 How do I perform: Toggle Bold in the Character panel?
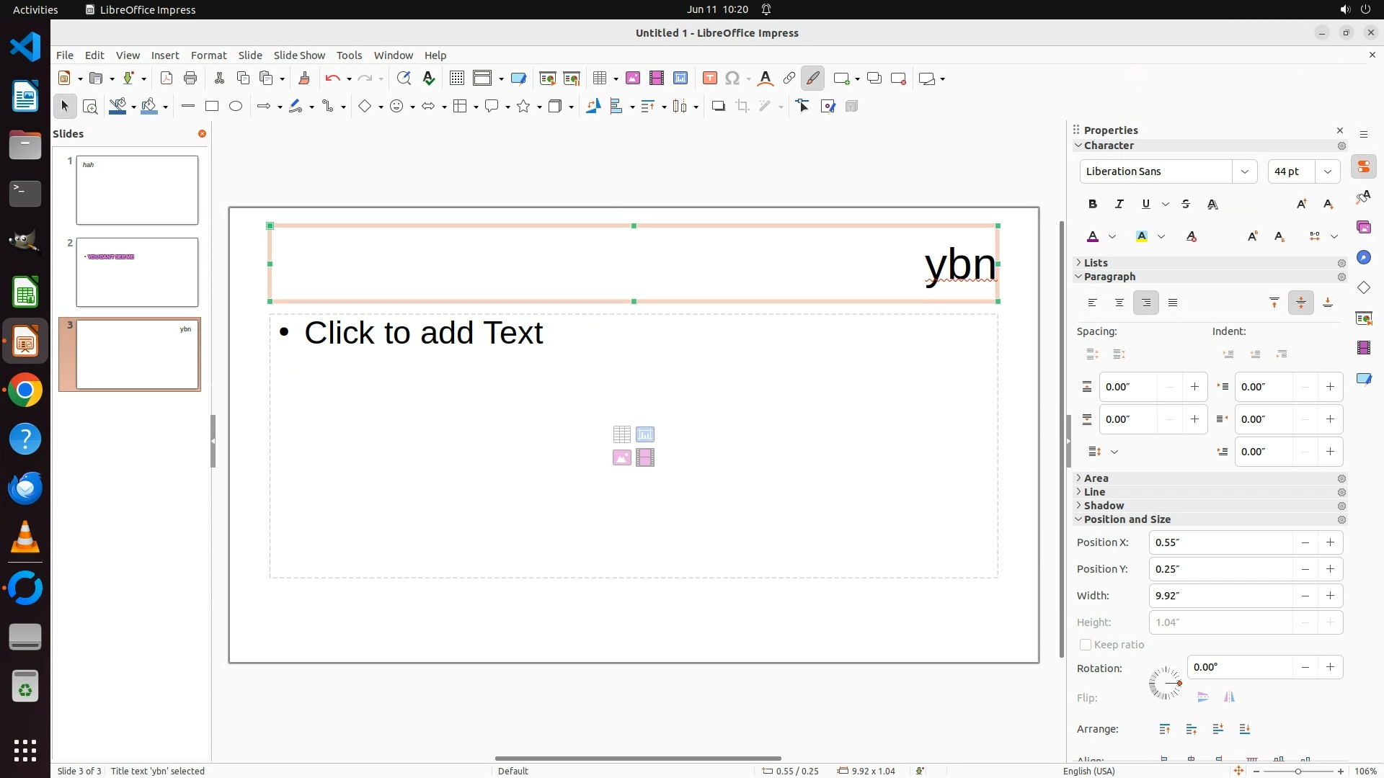[x=1092, y=205]
